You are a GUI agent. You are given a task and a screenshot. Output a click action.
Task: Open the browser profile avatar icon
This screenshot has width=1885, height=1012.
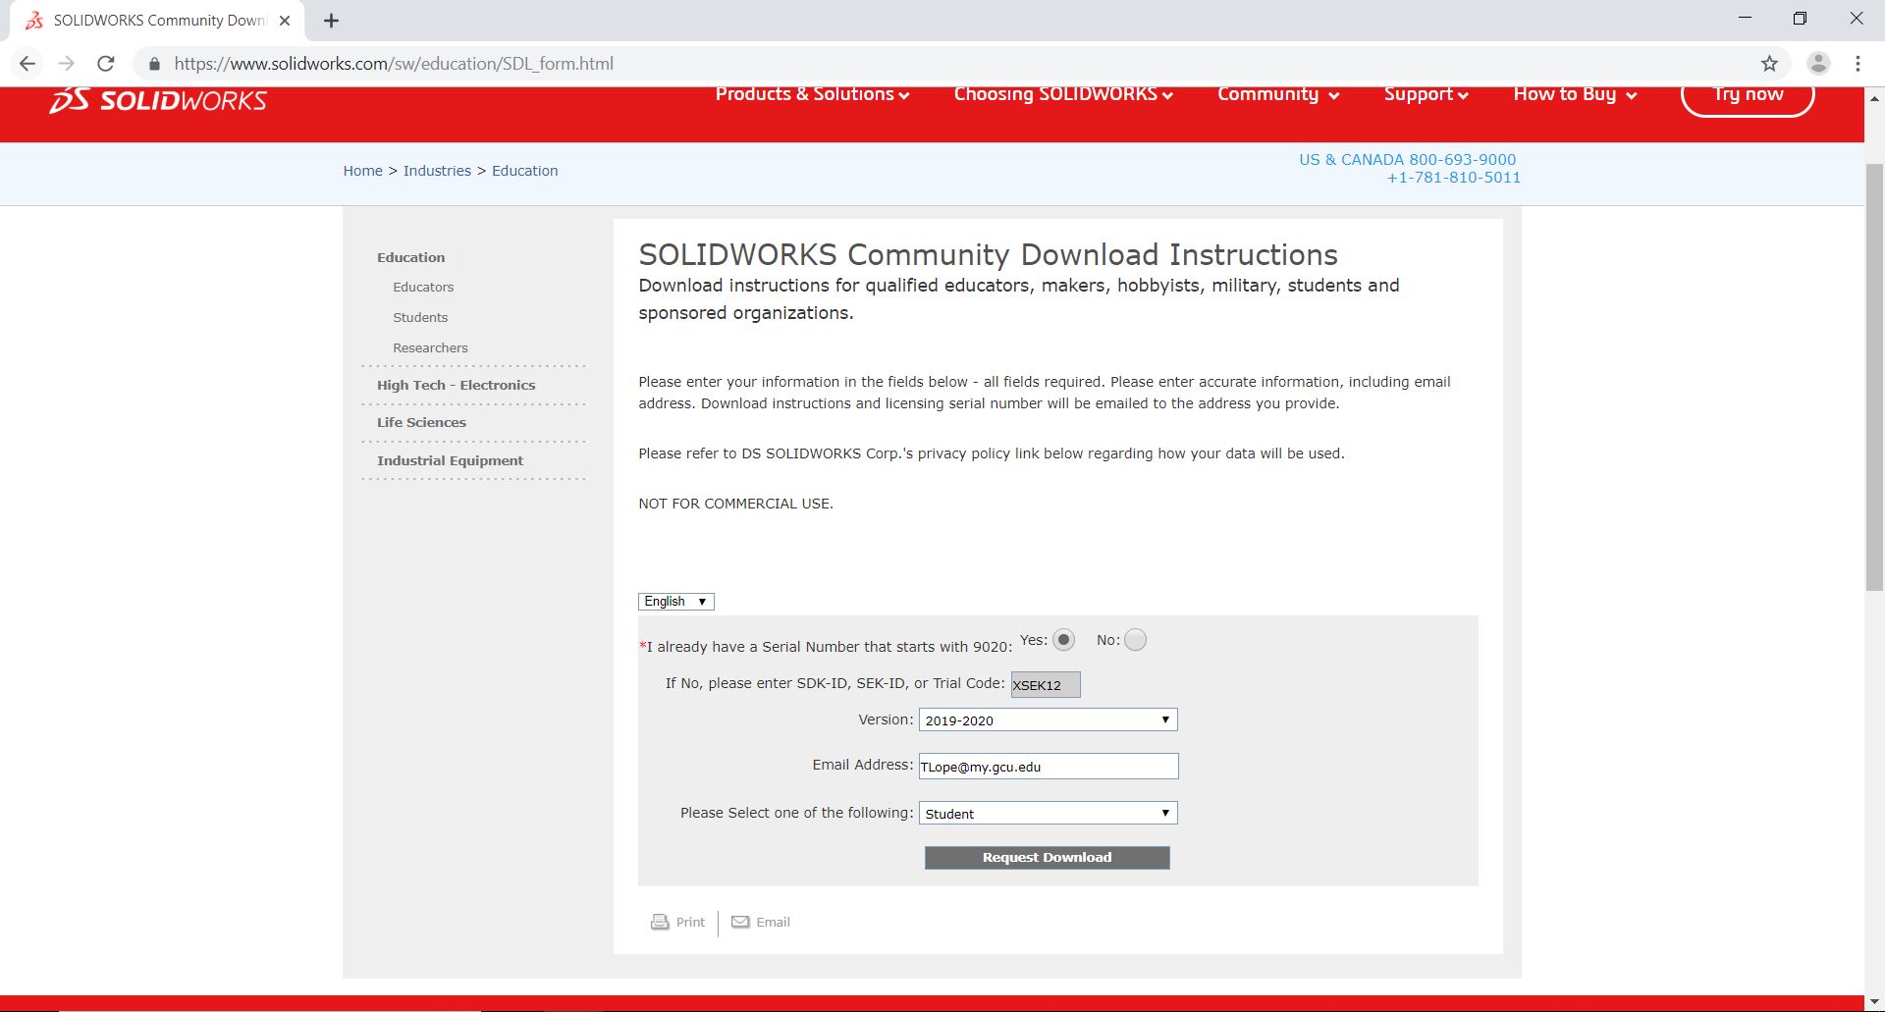1818,64
